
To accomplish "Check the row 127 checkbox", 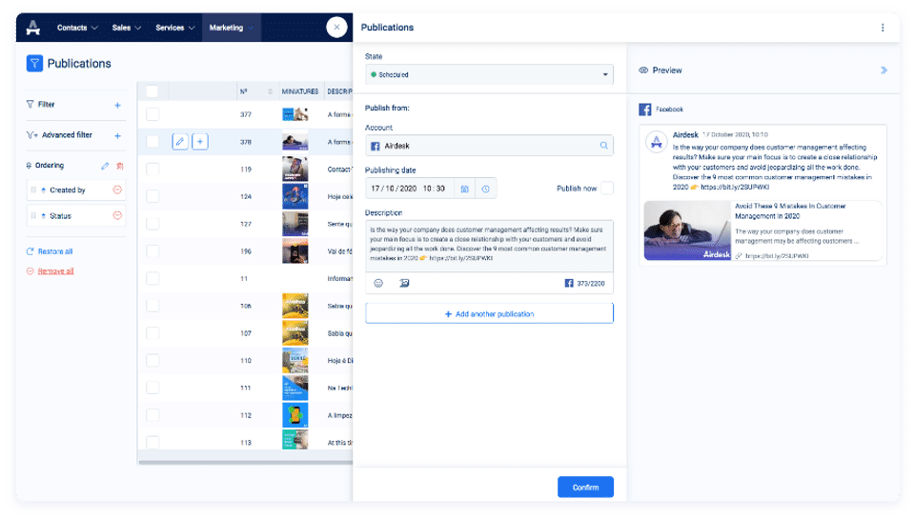I will pyautogui.click(x=152, y=224).
